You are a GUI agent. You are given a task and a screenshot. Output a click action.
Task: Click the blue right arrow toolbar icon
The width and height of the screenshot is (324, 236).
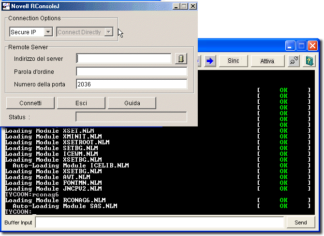(x=210, y=61)
